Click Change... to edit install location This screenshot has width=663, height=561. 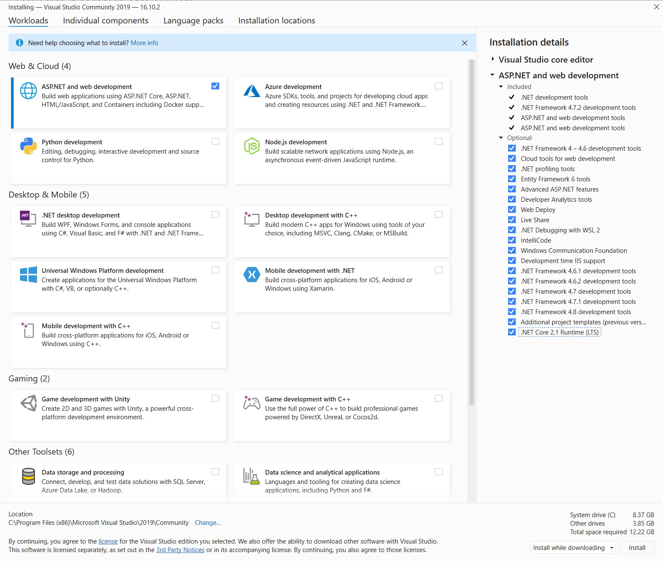(x=208, y=523)
